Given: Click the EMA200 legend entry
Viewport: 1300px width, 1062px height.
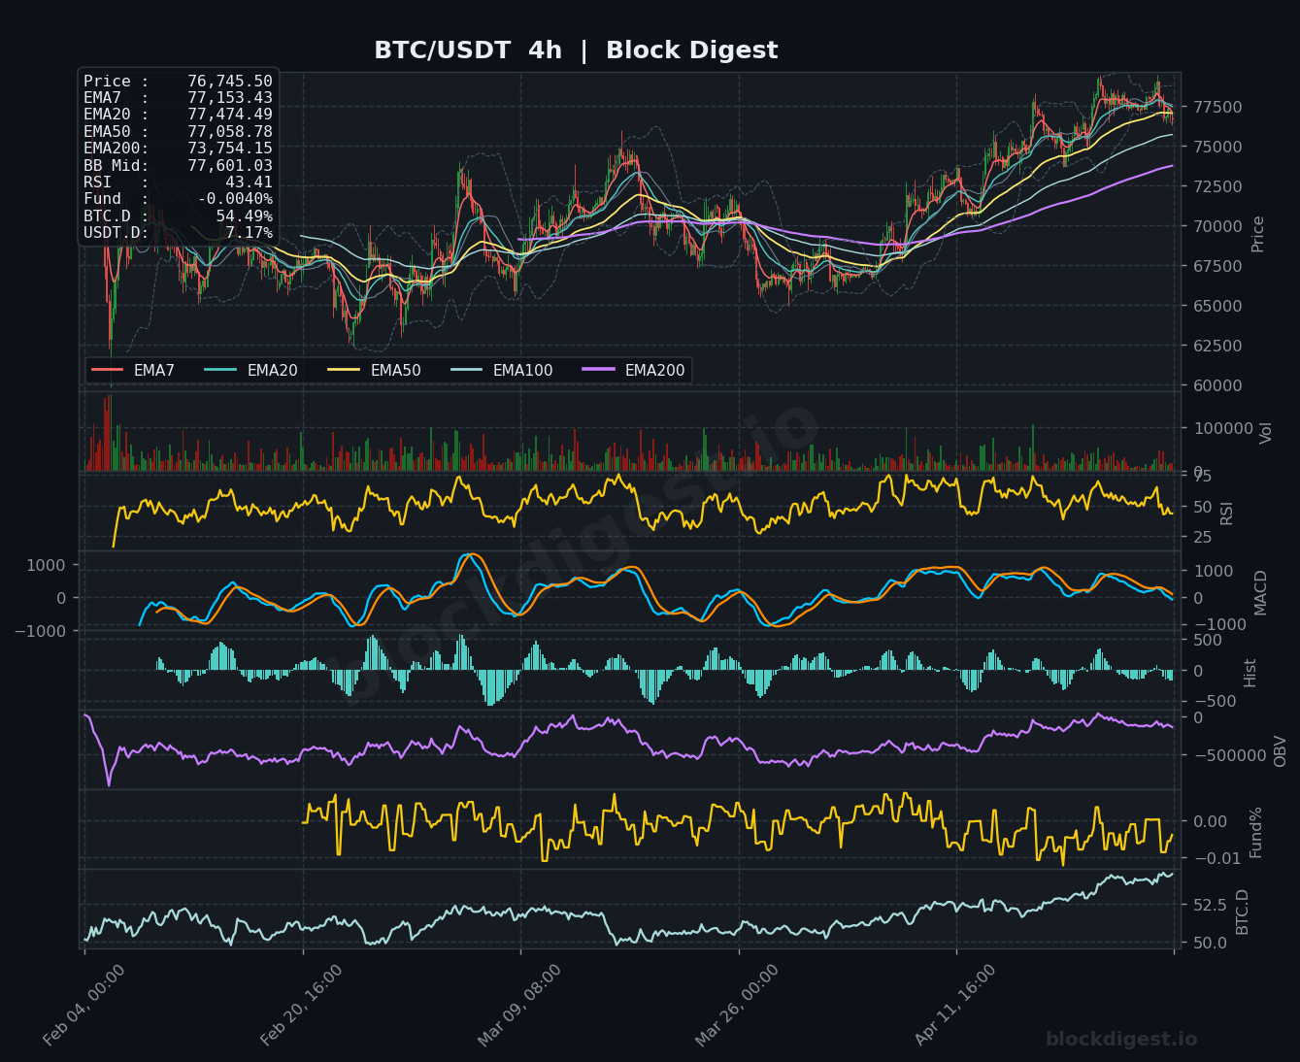Looking at the screenshot, I should click(x=634, y=370).
